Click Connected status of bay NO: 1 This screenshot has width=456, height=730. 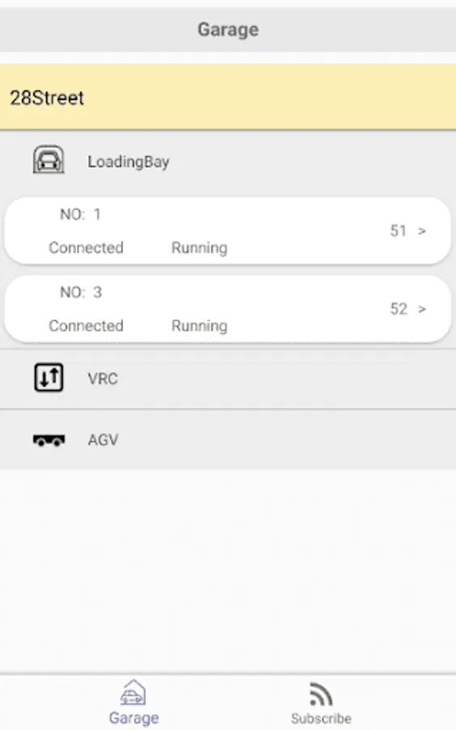tap(86, 247)
